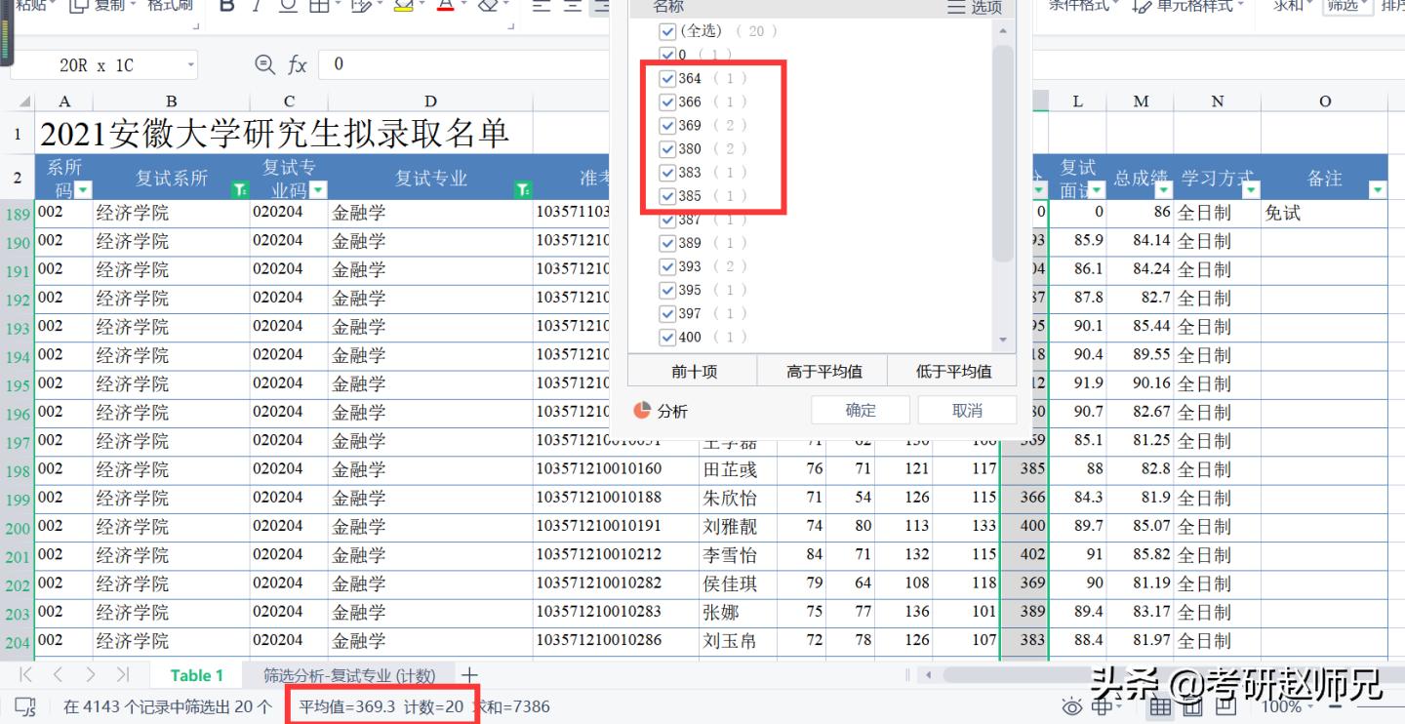Open the 分析 pie chart analysis

662,411
